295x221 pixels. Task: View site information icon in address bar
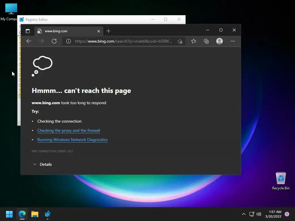tap(69, 41)
